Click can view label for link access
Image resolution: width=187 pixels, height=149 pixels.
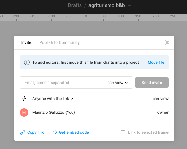click(x=161, y=99)
